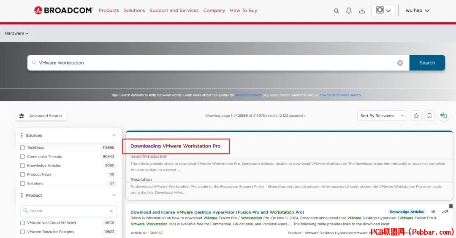
Task: Open the chip product selector dropdown
Action: point(383,11)
